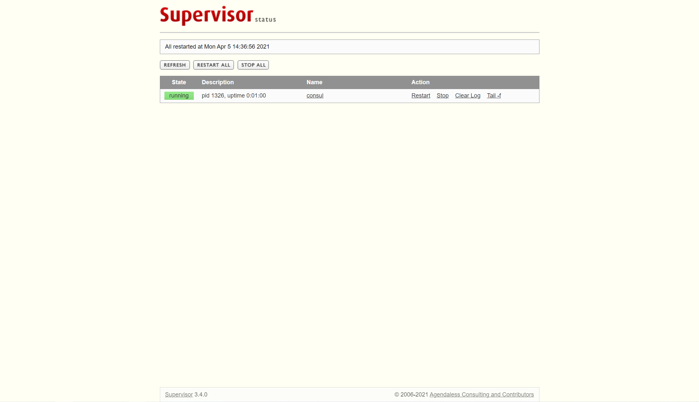
Task: Click Stop action for consul process
Action: coord(442,96)
